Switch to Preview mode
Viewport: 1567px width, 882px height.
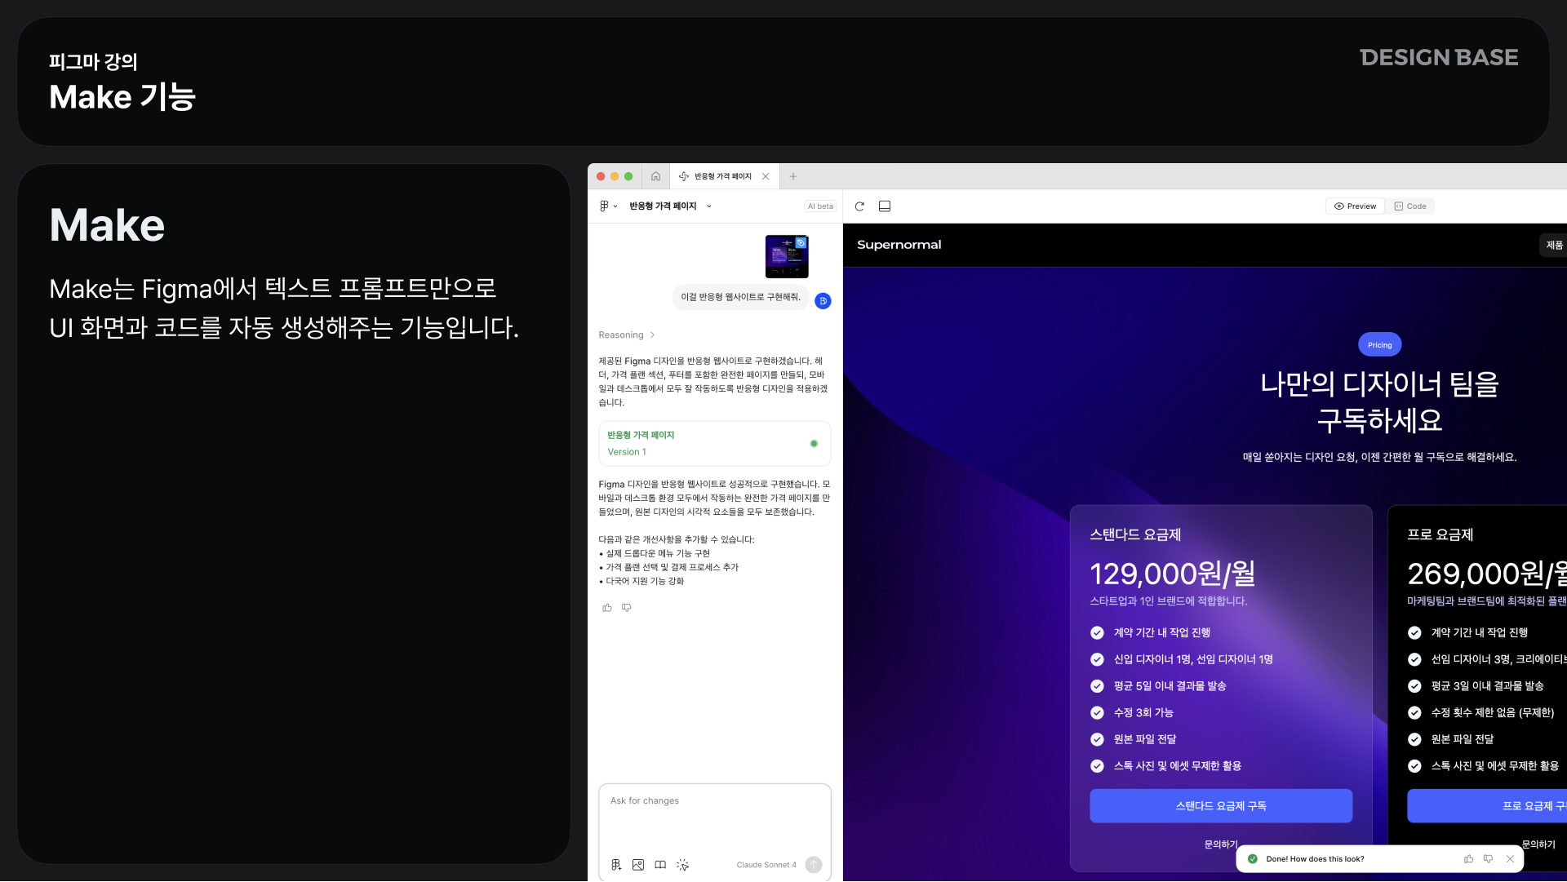[x=1355, y=206]
